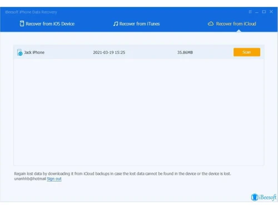278x209 pixels.
Task: Click the cloud icon beside iCloud
Action: 211,23
